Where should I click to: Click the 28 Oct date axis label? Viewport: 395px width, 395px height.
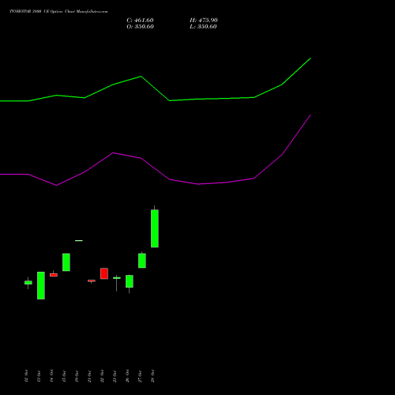pyautogui.click(x=152, y=376)
